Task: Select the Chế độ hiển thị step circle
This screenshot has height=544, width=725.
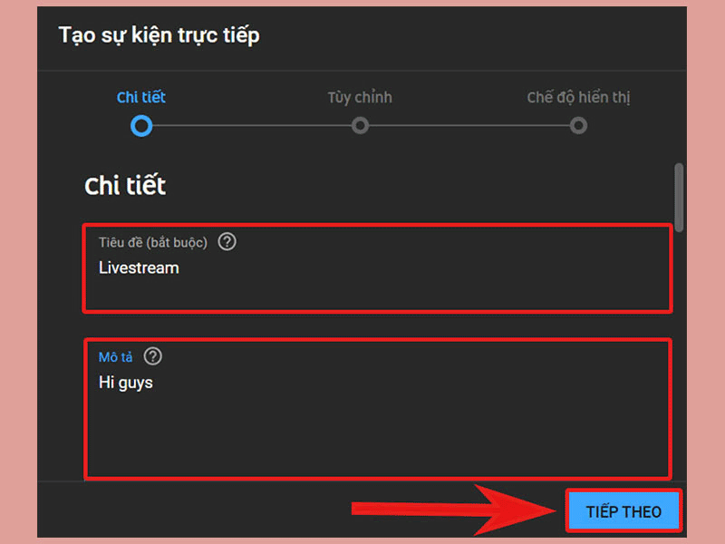Action: pyautogui.click(x=579, y=126)
